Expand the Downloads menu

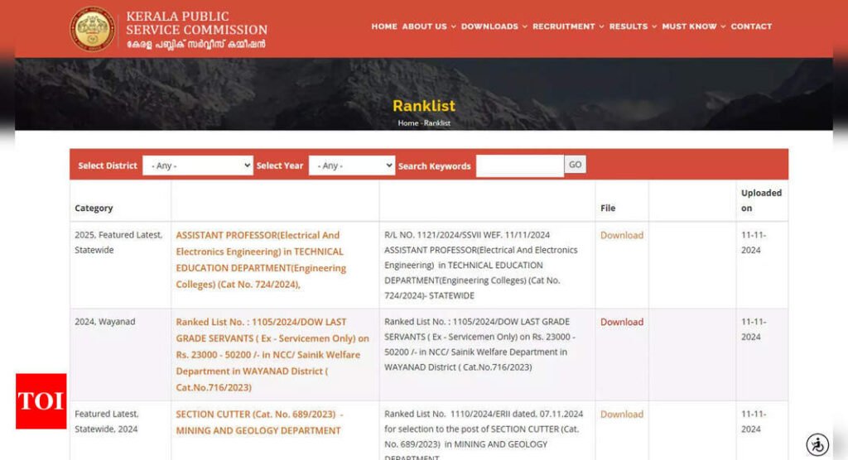coord(494,26)
